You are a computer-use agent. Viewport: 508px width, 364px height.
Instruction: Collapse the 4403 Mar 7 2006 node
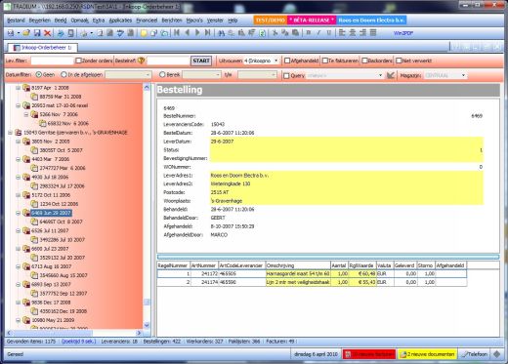click(19, 159)
